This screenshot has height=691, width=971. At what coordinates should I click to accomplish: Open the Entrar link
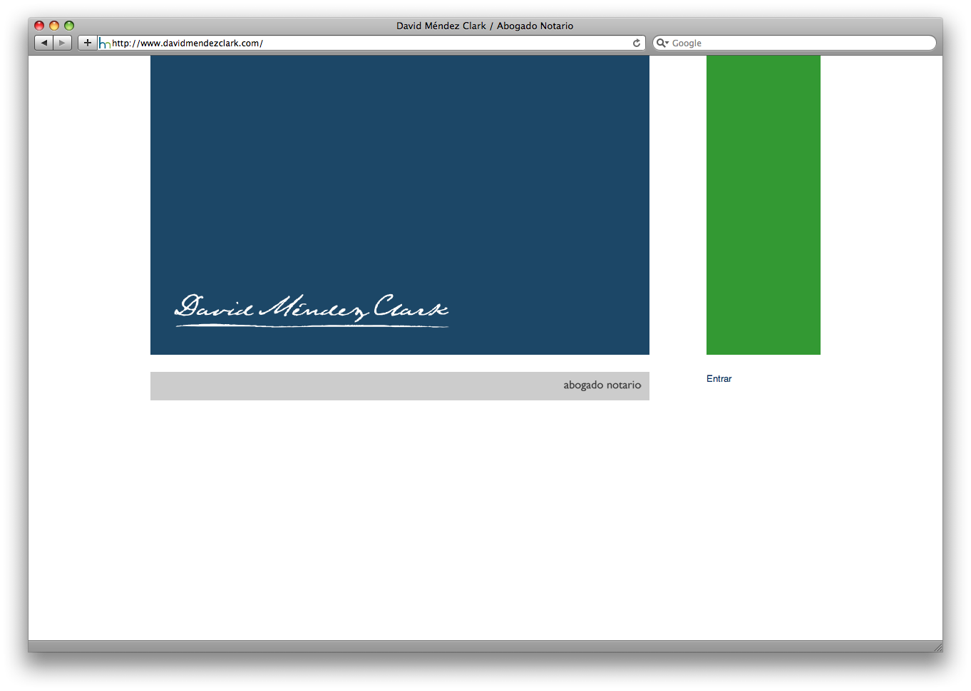point(719,379)
